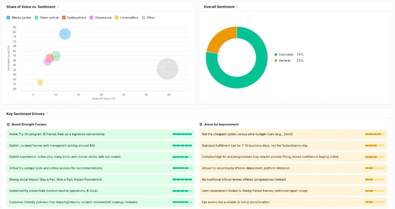
Task: Select the blue Warby Parker bubble in chart
Action: pos(65,34)
